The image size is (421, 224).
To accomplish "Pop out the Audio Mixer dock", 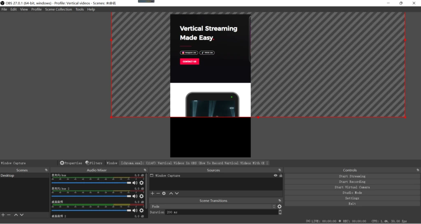I will pos(145,170).
